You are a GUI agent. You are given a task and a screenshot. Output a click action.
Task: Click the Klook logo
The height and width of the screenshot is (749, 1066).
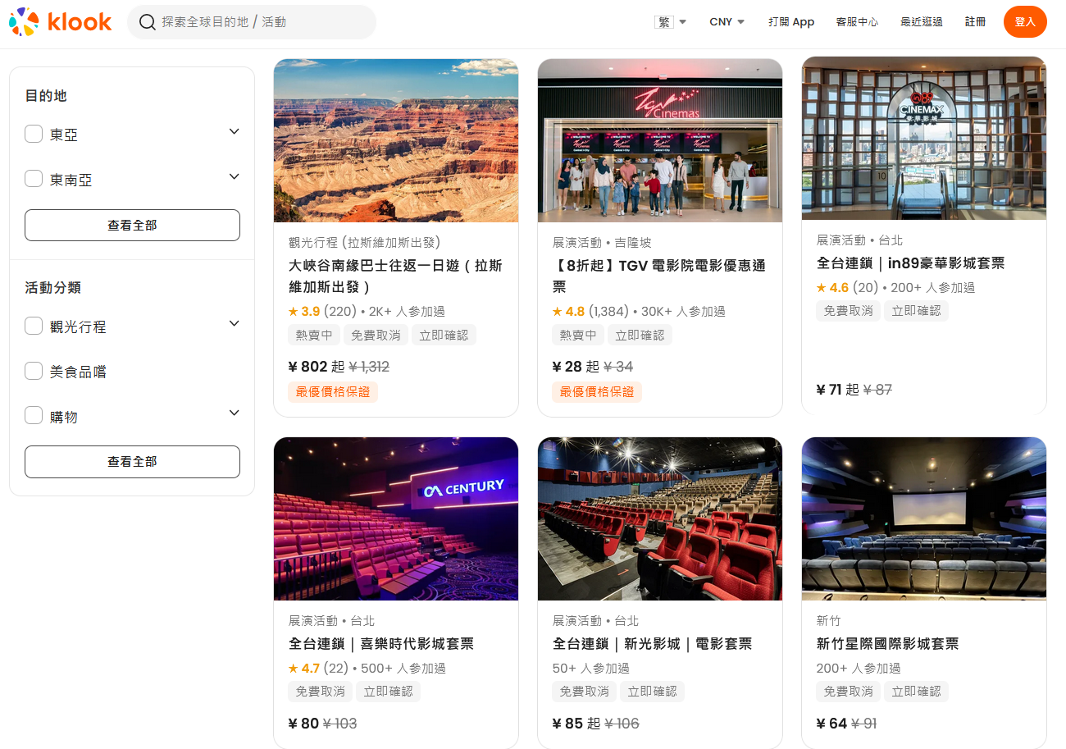60,22
